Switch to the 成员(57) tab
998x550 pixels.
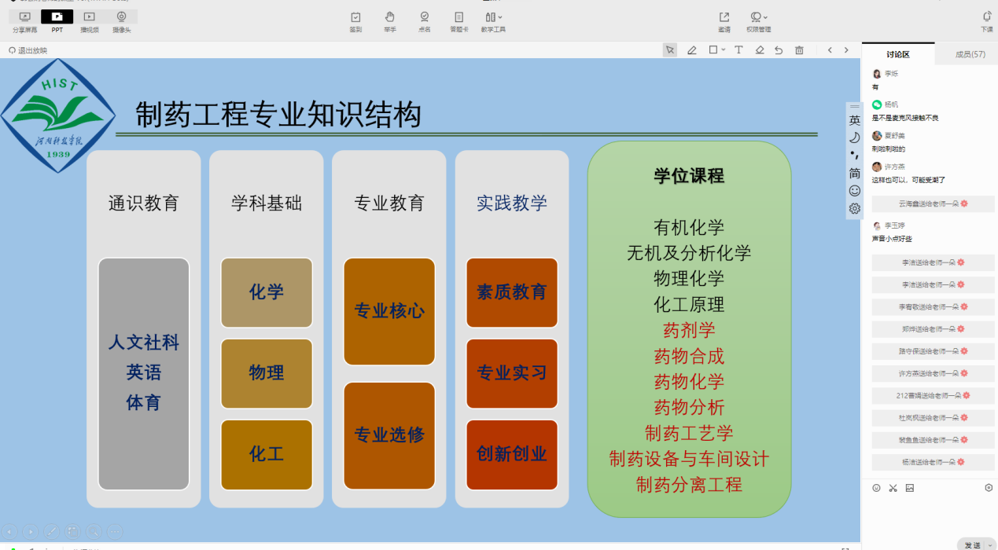click(x=970, y=54)
